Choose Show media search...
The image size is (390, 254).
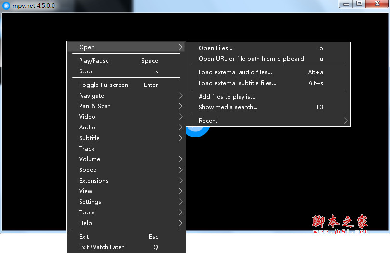pos(269,107)
